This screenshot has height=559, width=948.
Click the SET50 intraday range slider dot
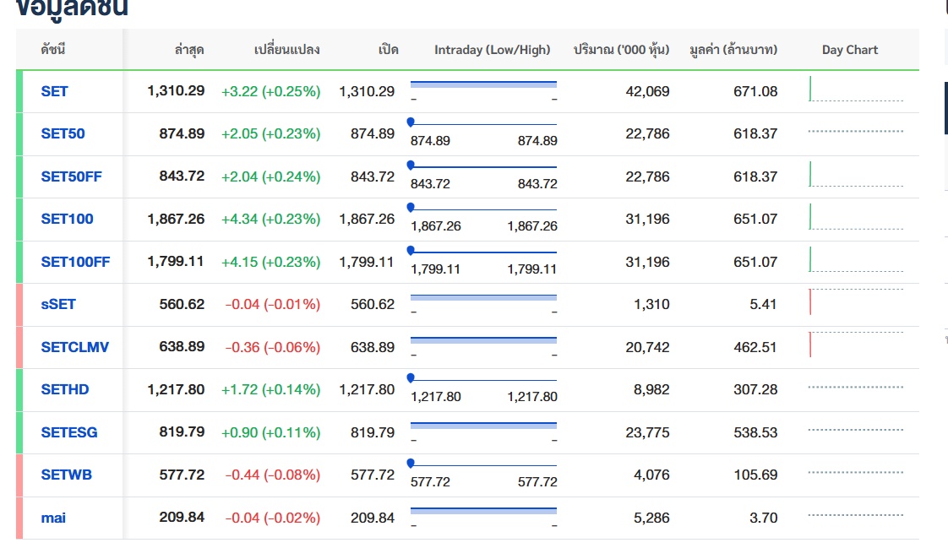click(411, 122)
